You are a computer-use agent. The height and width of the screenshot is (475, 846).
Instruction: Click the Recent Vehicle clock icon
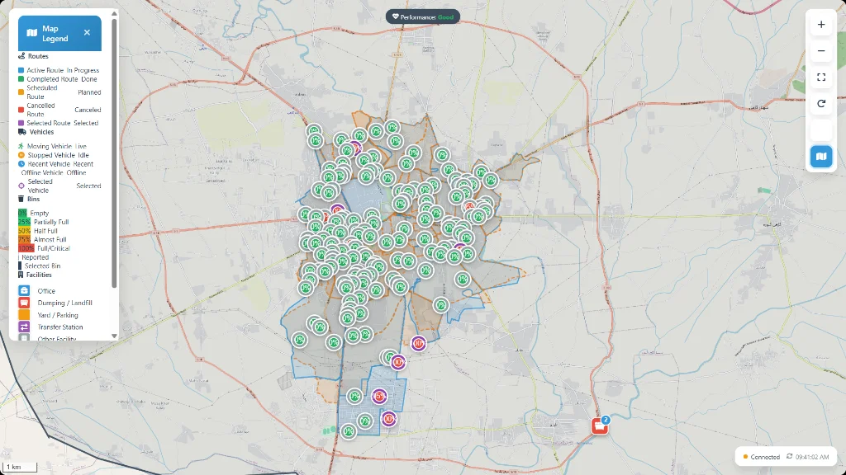click(x=21, y=164)
